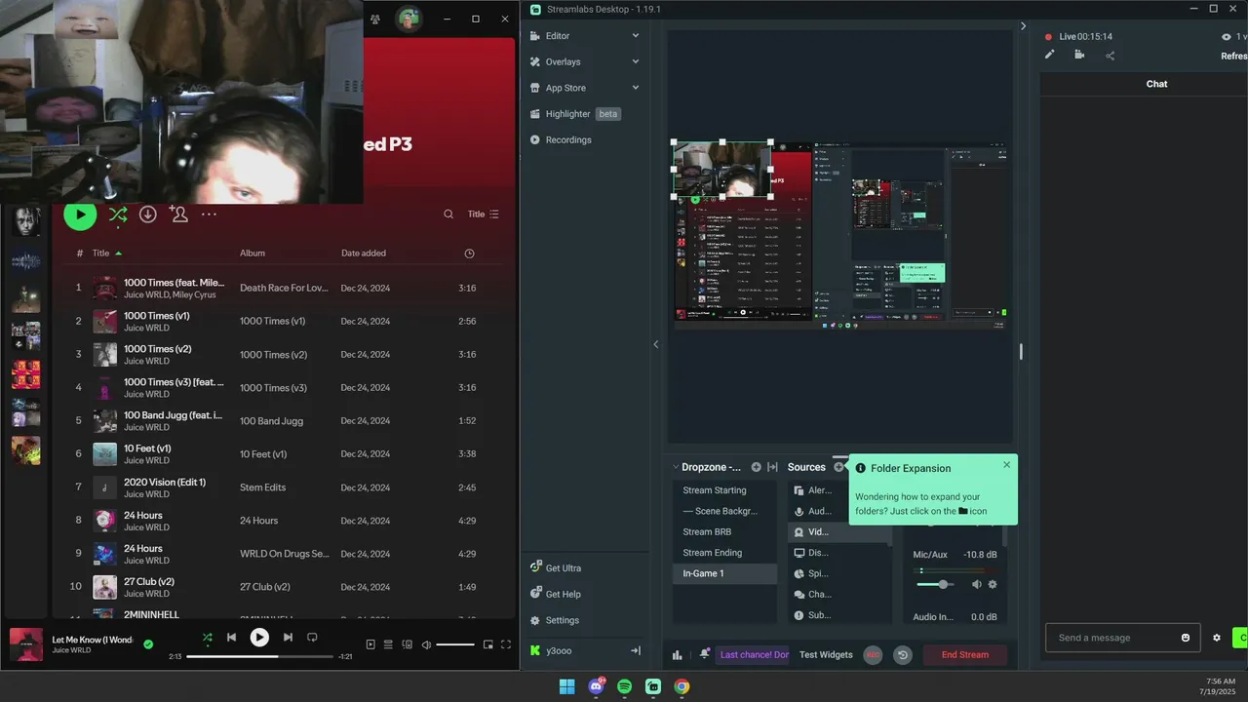Viewport: 1248px width, 702px height.
Task: Select the In-Game 1 scene
Action: pos(724,573)
